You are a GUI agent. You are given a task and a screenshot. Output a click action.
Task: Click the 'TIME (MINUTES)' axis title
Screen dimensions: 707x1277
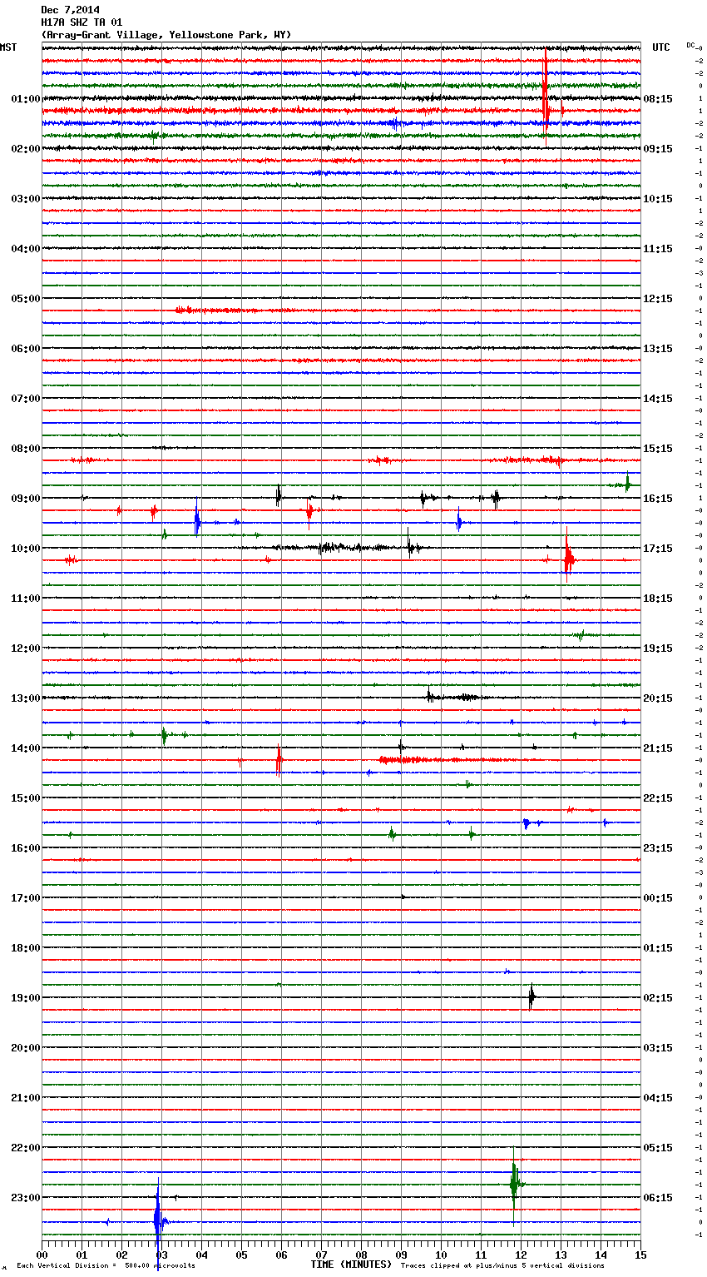[351, 1265]
